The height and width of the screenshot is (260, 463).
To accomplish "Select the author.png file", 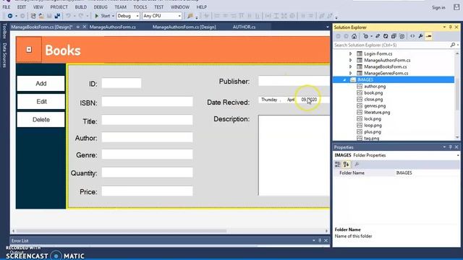I will click(x=375, y=87).
